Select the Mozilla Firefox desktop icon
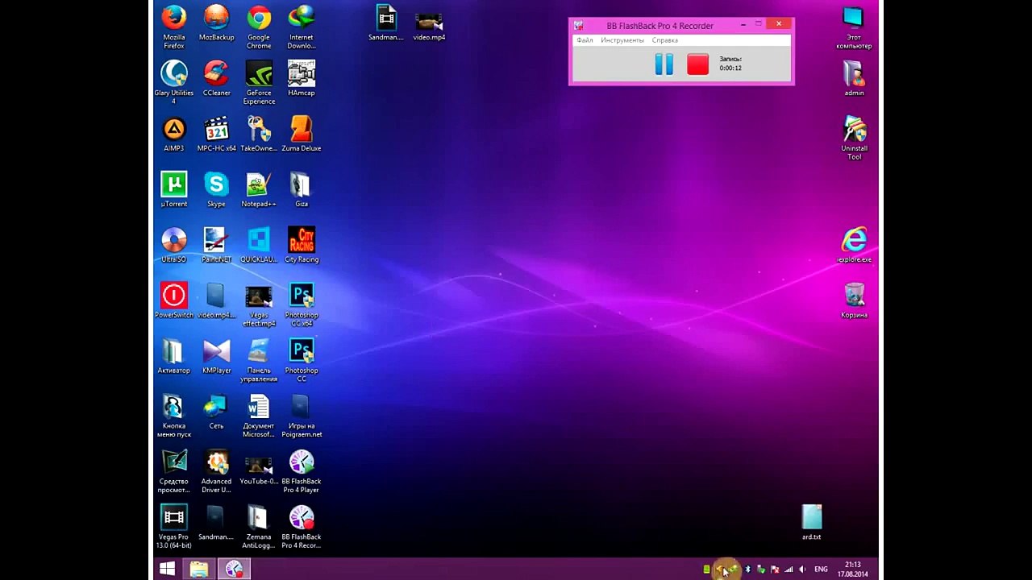This screenshot has height=580, width=1032. pyautogui.click(x=174, y=27)
